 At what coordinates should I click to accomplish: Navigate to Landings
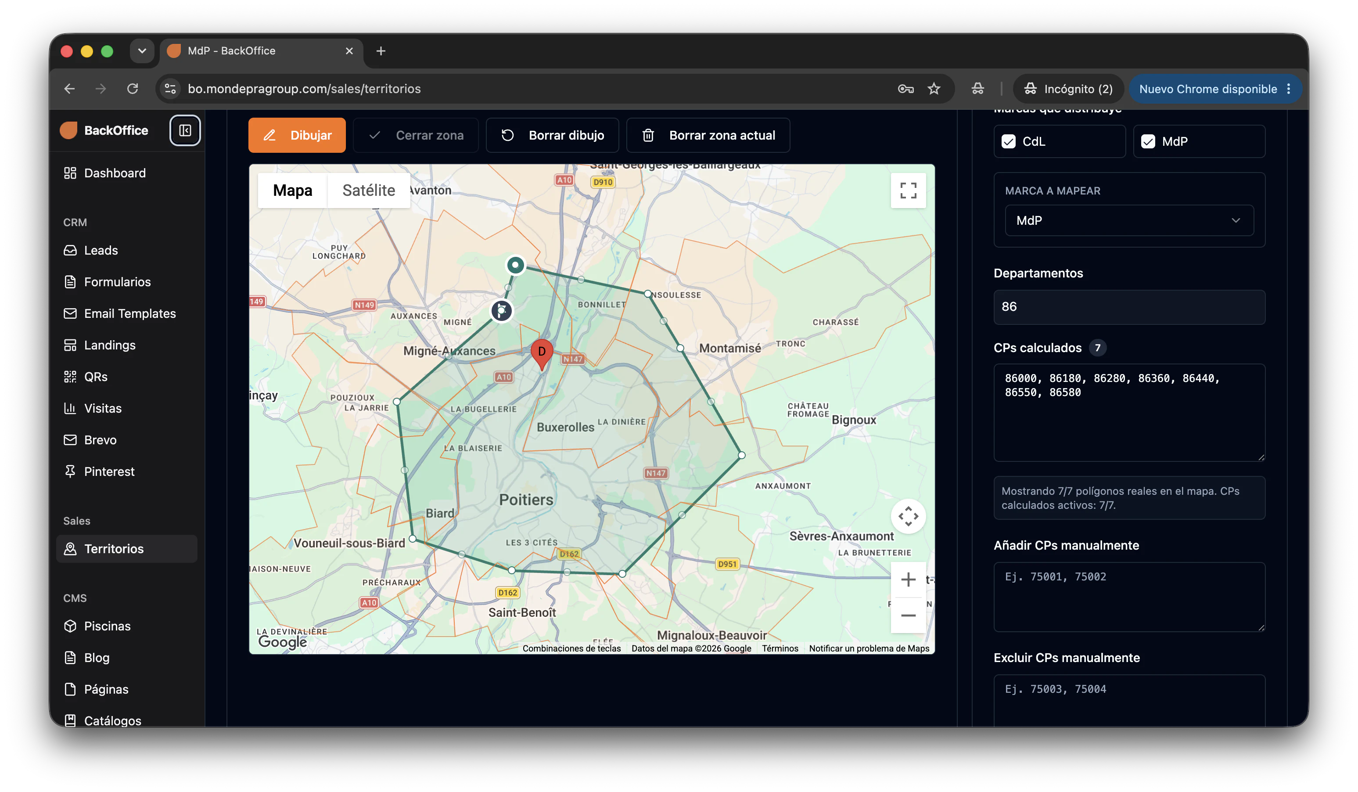(x=127, y=345)
